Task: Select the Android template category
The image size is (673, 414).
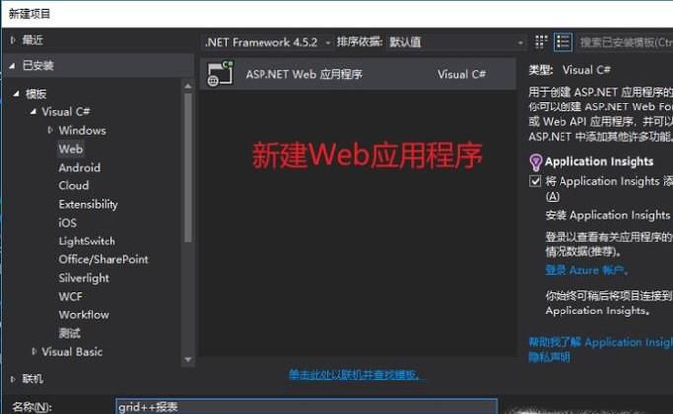Action: (79, 168)
